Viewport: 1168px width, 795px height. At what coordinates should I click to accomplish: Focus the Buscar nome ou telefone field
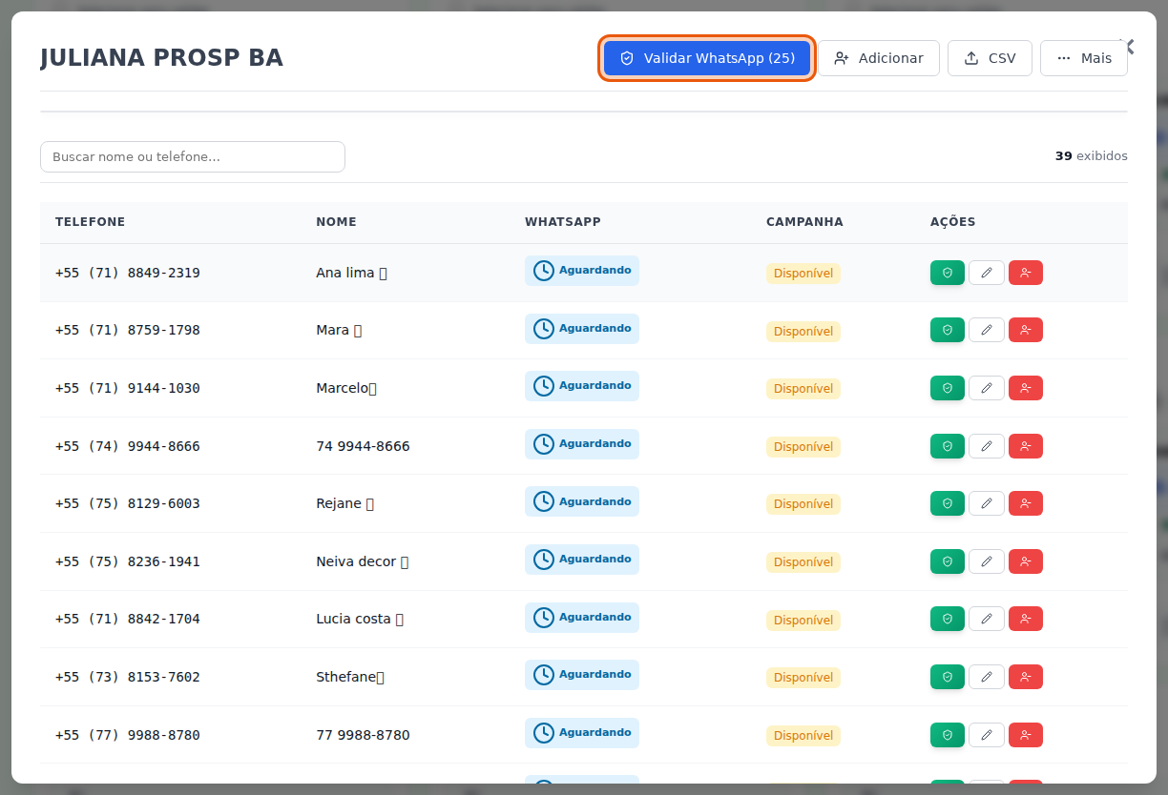193,157
